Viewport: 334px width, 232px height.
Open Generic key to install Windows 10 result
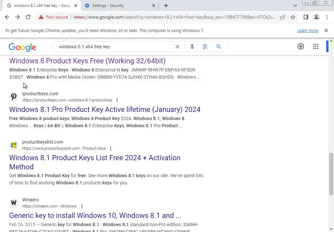point(95,216)
